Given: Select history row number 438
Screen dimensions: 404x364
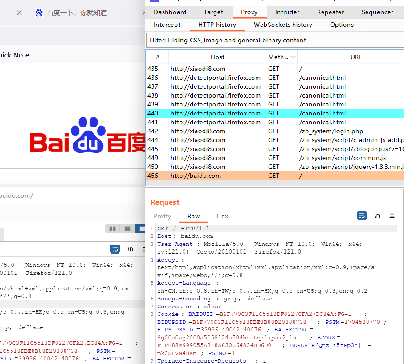Looking at the screenshot, I should [x=275, y=95].
